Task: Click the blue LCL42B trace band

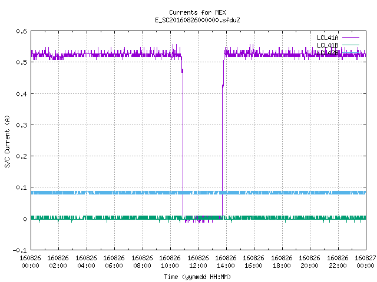Action: (199, 193)
